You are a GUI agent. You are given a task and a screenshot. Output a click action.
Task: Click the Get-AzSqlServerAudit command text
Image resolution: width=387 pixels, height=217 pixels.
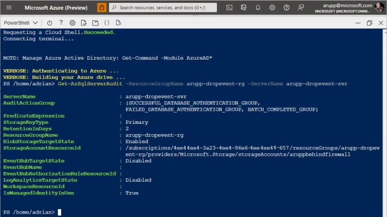point(90,84)
